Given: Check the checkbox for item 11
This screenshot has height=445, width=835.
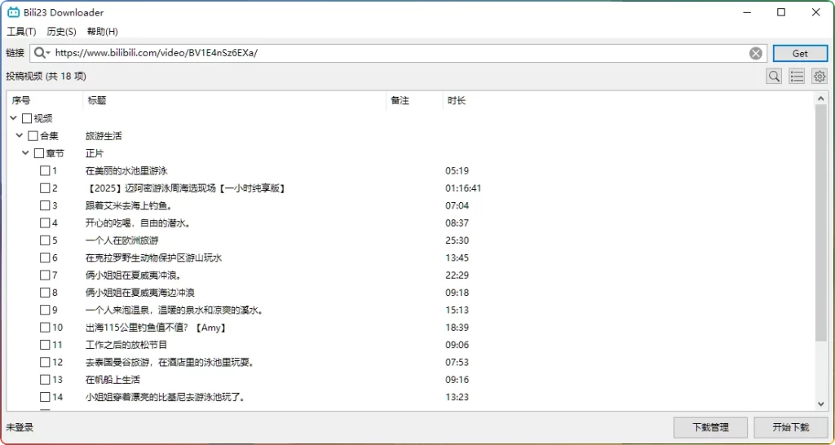Looking at the screenshot, I should click(46, 345).
